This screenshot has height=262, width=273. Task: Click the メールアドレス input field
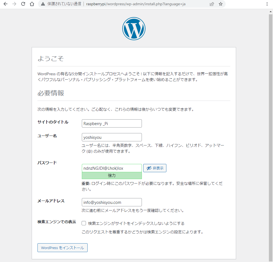[x=112, y=202]
